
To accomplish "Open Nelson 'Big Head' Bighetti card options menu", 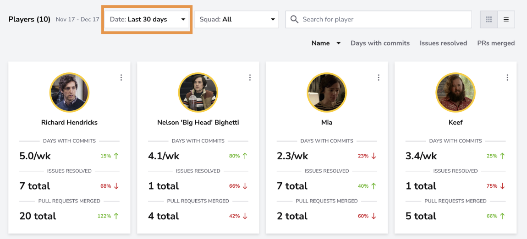I will [250, 77].
